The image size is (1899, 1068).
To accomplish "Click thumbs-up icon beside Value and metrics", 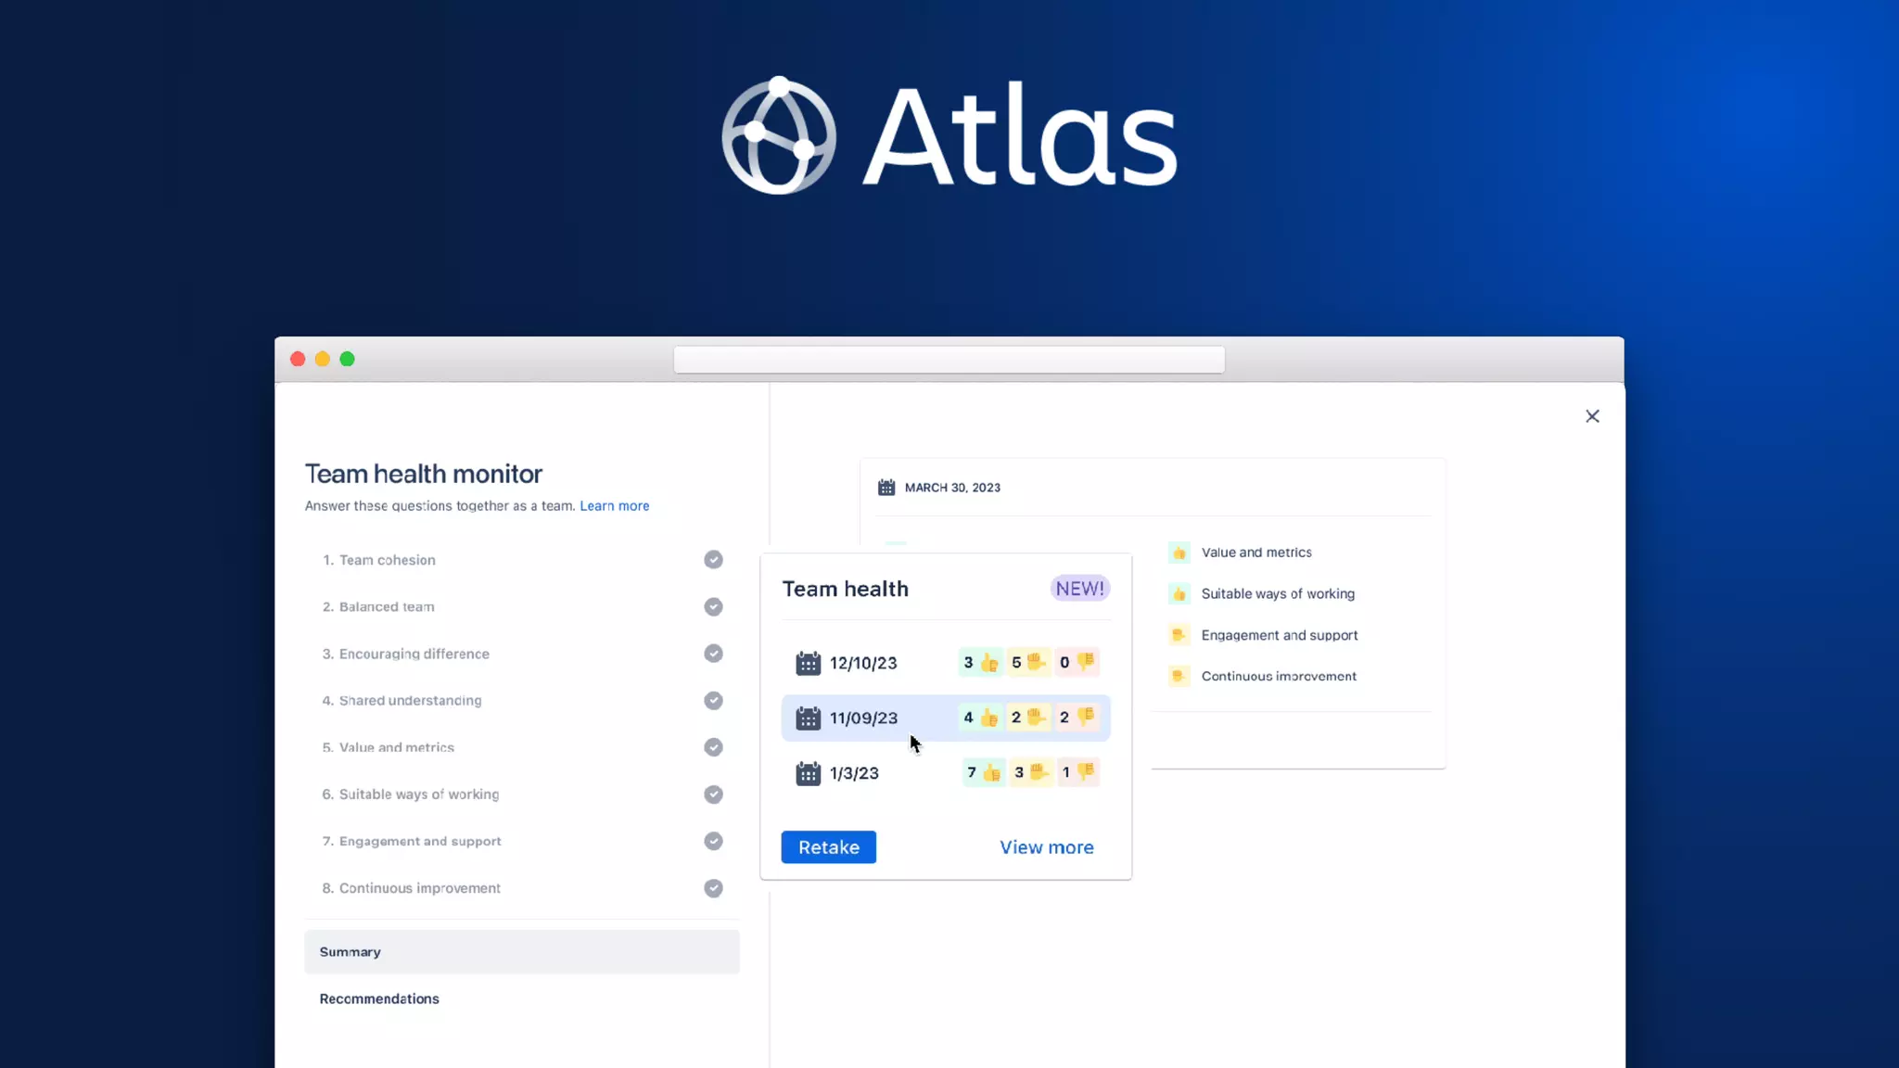I will (1179, 553).
